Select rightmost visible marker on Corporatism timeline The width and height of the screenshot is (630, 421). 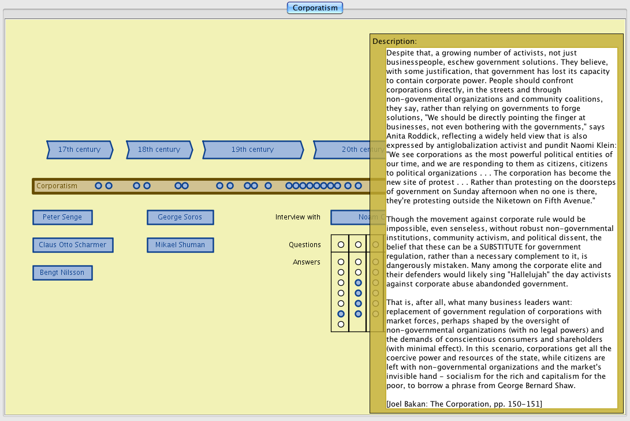click(358, 186)
